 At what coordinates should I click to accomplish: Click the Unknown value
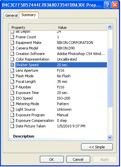click(64, 109)
